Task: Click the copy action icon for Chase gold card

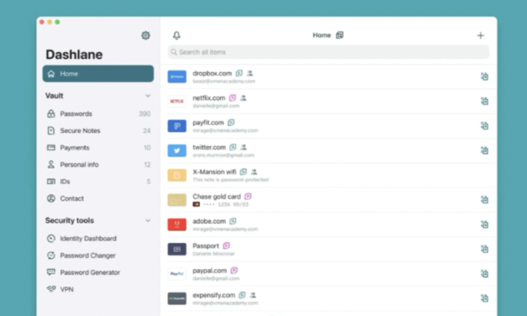Action: point(484,200)
